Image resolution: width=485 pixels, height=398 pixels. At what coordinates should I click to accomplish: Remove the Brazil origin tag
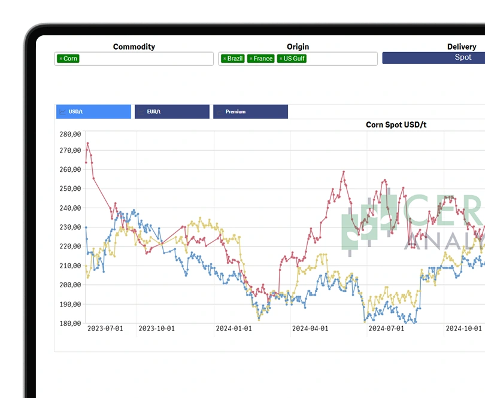225,59
